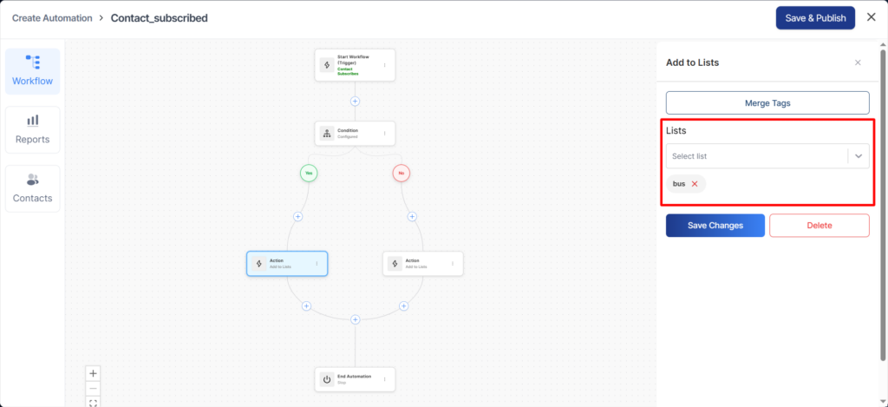The image size is (888, 407).
Task: Switch to the Contacts sidebar tab
Action: click(32, 188)
